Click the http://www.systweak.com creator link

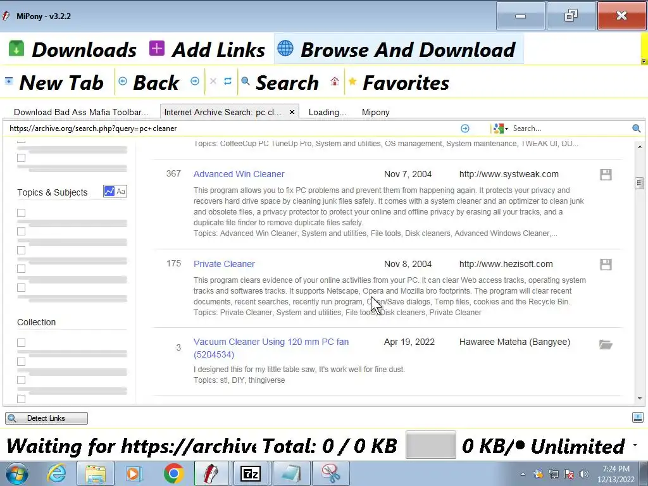click(509, 174)
